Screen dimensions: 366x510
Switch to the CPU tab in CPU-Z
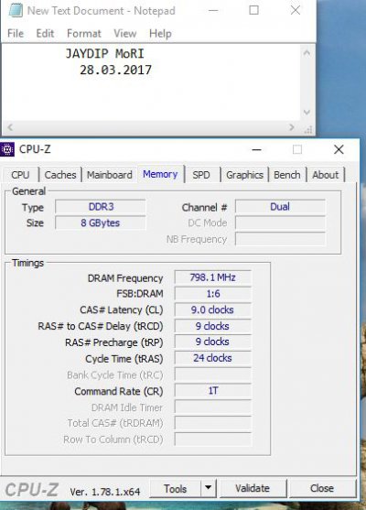[x=20, y=175]
